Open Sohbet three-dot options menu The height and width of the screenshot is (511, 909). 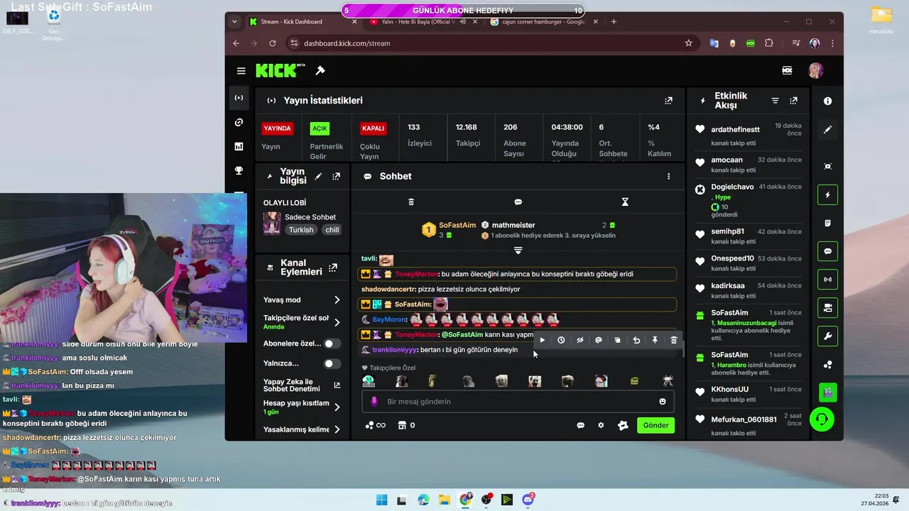[x=668, y=176]
